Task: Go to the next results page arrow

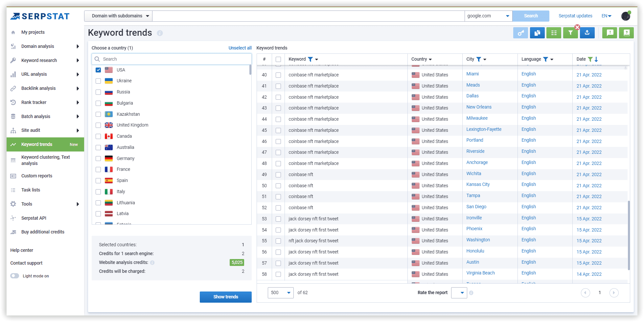Action: pos(614,293)
